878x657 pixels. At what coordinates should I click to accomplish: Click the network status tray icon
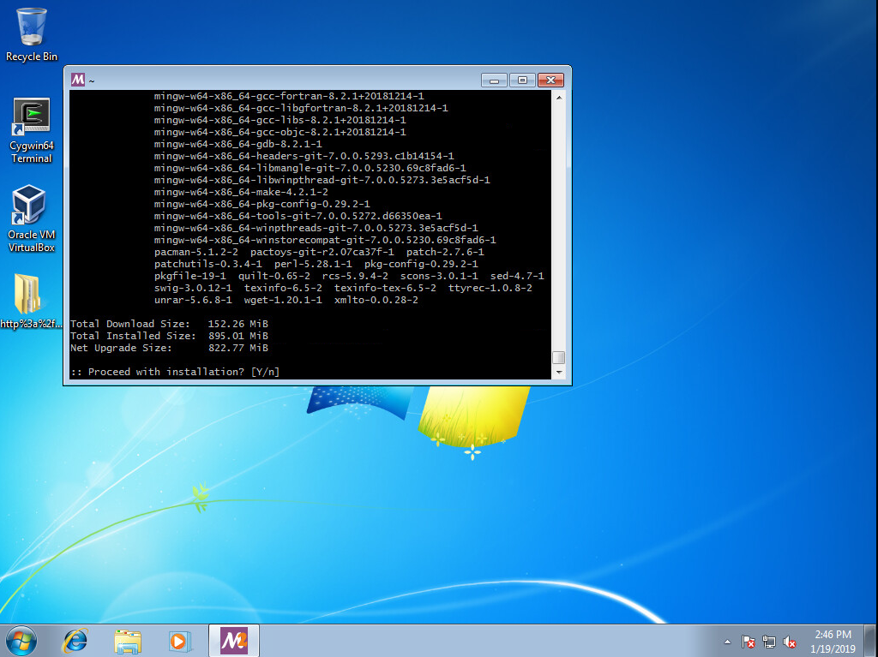pos(769,642)
